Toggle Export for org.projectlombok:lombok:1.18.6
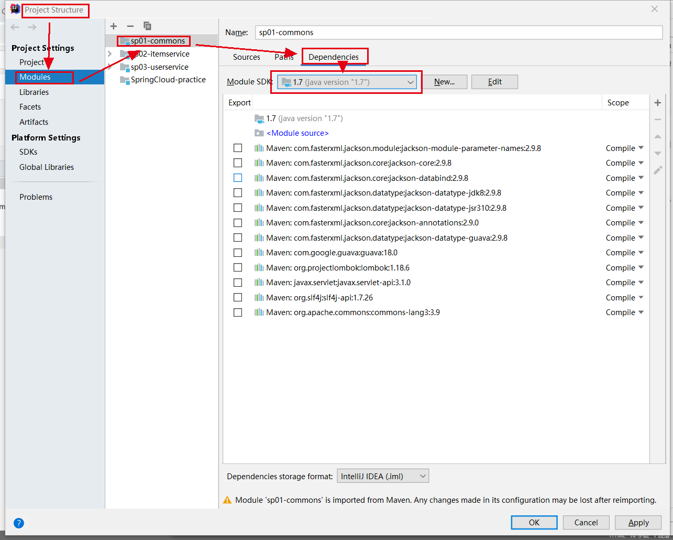Screen dimensions: 673x540 238,267
